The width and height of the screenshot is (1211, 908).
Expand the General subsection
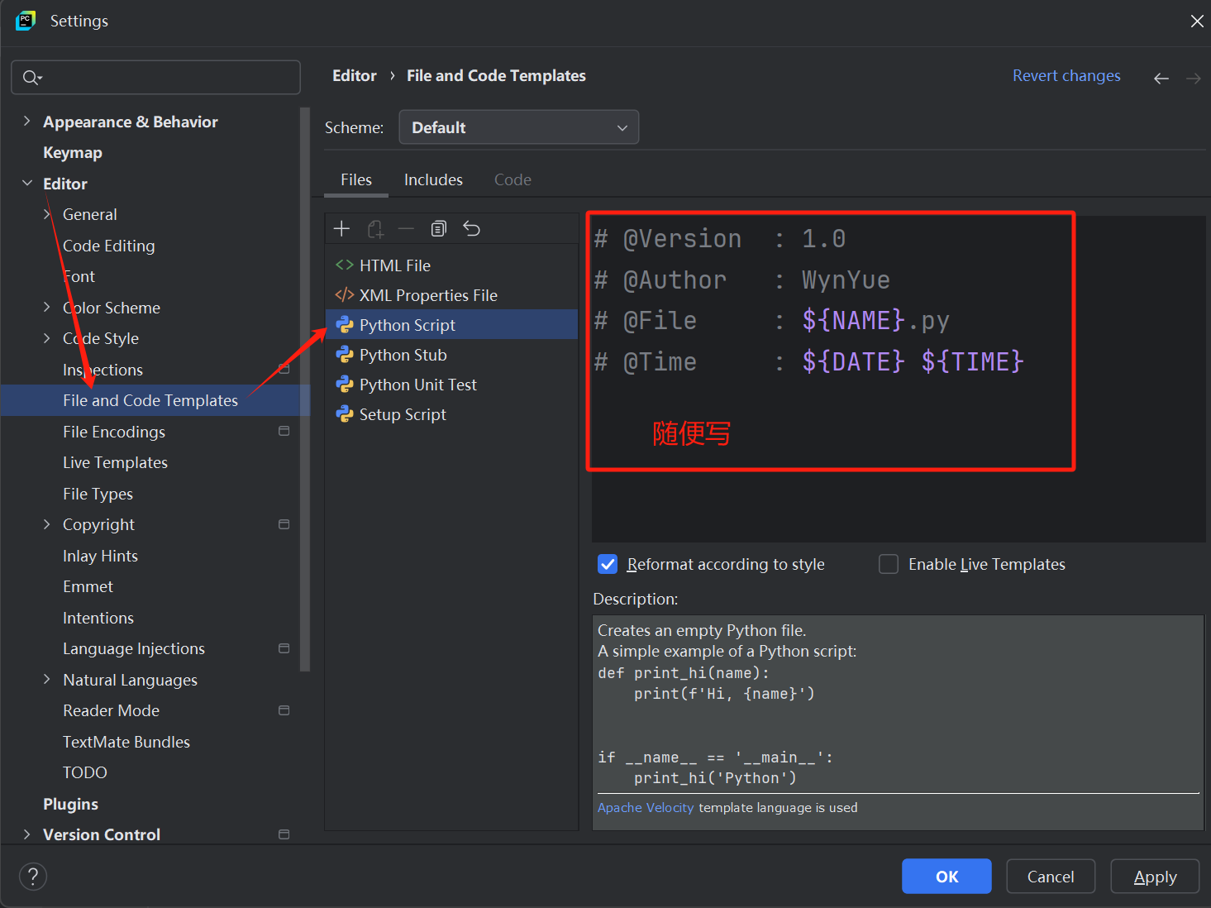click(47, 214)
